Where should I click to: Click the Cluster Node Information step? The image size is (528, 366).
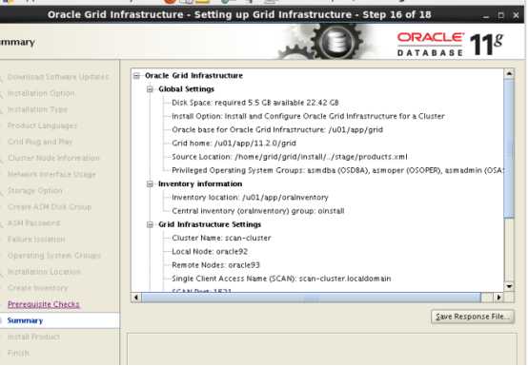pyautogui.click(x=53, y=158)
